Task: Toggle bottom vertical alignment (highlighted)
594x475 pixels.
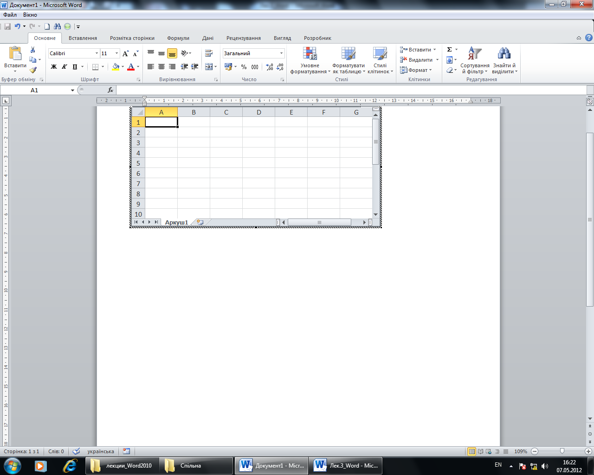Action: click(x=172, y=53)
